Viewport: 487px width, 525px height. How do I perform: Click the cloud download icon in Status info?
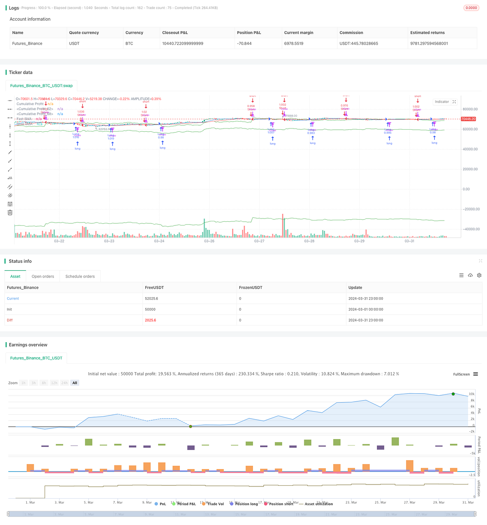[470, 275]
